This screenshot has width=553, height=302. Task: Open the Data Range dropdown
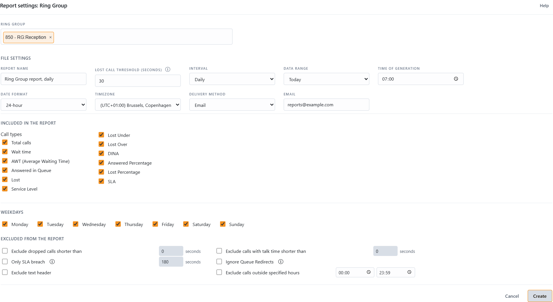point(326,79)
